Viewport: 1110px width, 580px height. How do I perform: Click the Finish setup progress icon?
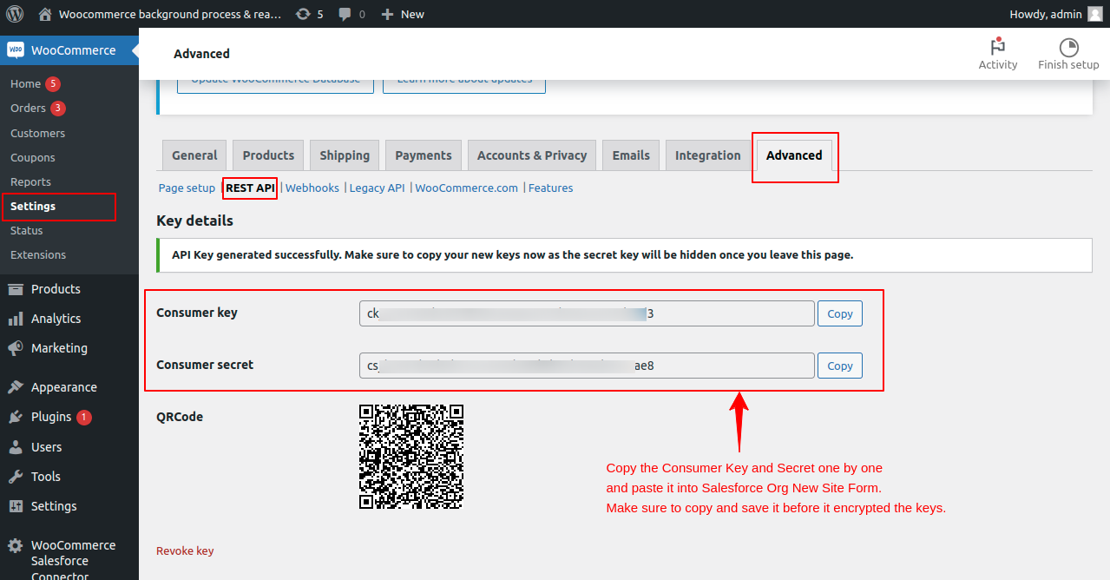tap(1068, 47)
